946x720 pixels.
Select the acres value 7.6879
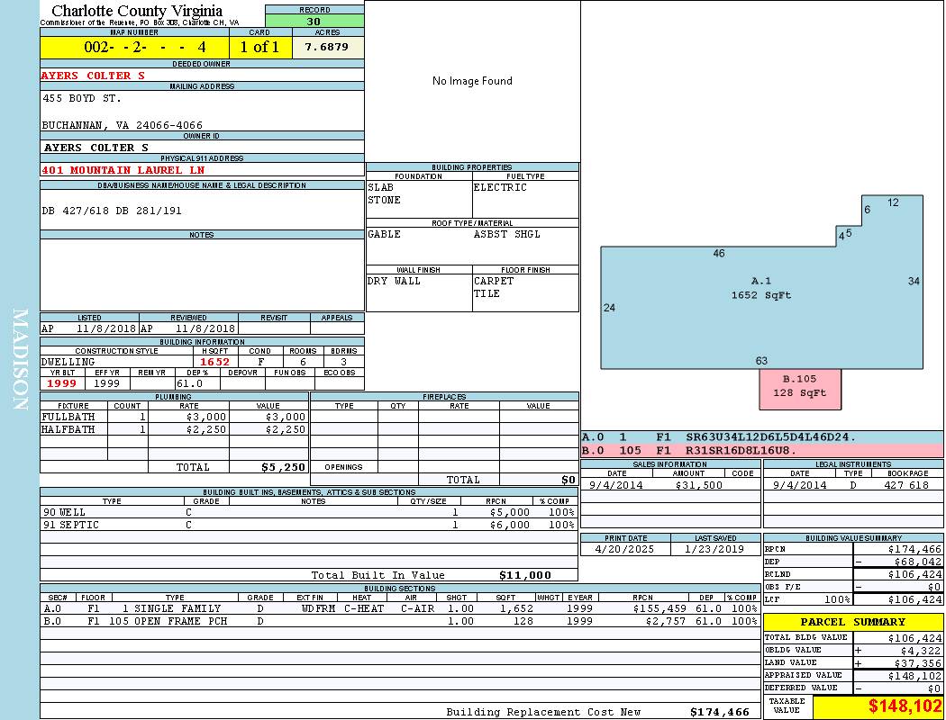coord(327,47)
